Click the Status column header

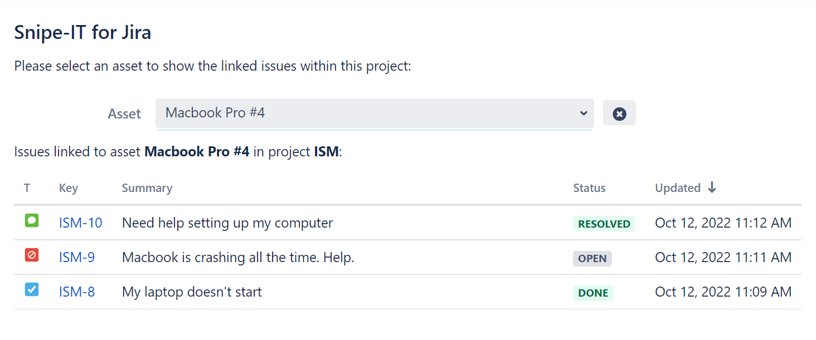(x=589, y=188)
